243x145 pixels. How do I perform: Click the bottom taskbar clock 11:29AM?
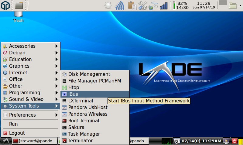coord(201,141)
